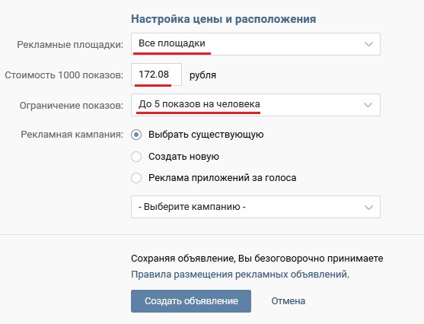Click the "Рекламные площадки:" field label
Screen dimensions: 424x324
[70, 45]
